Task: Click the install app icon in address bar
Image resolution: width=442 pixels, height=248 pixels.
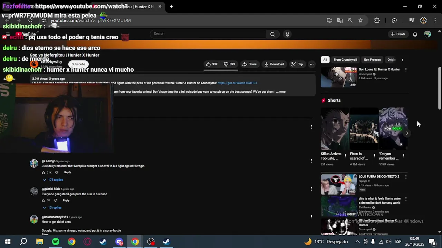Action: click(329, 20)
